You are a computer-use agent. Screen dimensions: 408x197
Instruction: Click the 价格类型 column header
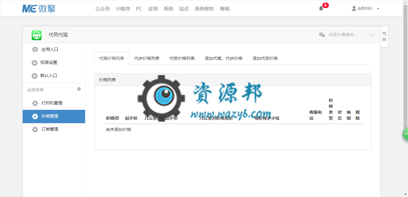pos(331,109)
